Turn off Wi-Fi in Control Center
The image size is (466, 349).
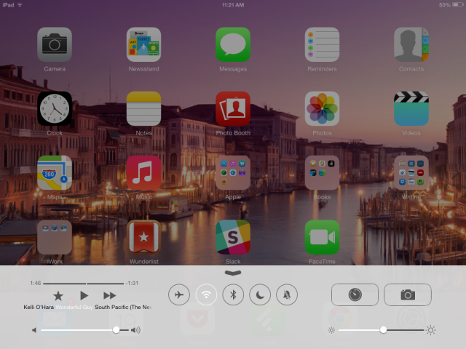click(x=206, y=294)
